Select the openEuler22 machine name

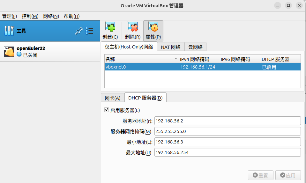tap(31, 48)
